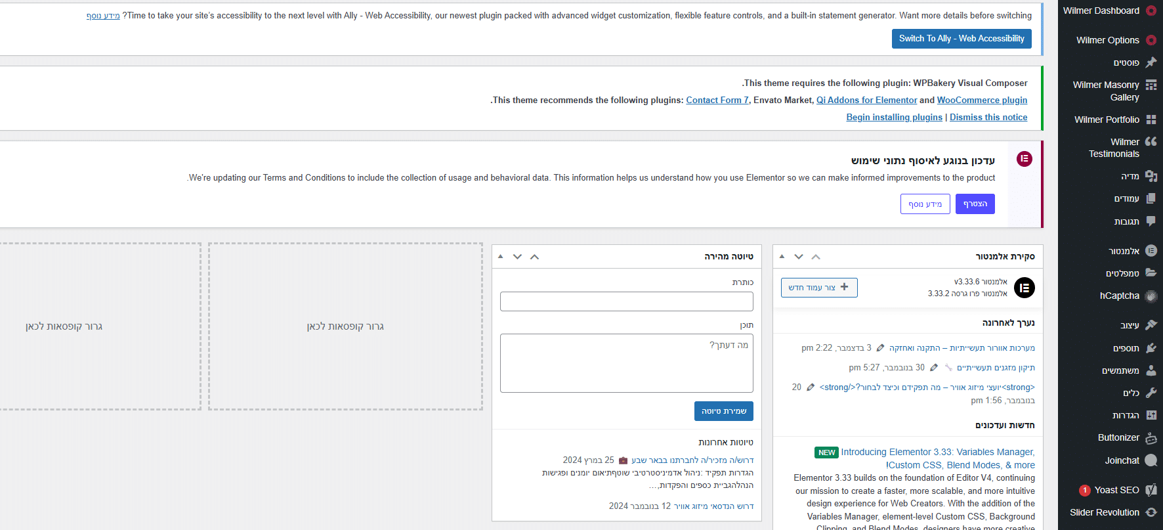Open Buttonizer sidebar icon
Screen dimensions: 1163x530
pos(1151,438)
